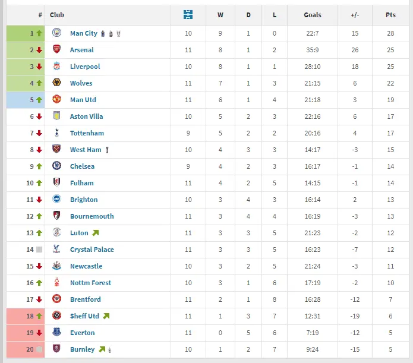Sort table by Goals column header
This screenshot has height=363, width=413.
313,15
